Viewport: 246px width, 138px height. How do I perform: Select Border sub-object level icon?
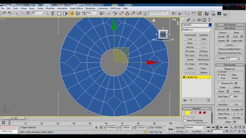196,113
